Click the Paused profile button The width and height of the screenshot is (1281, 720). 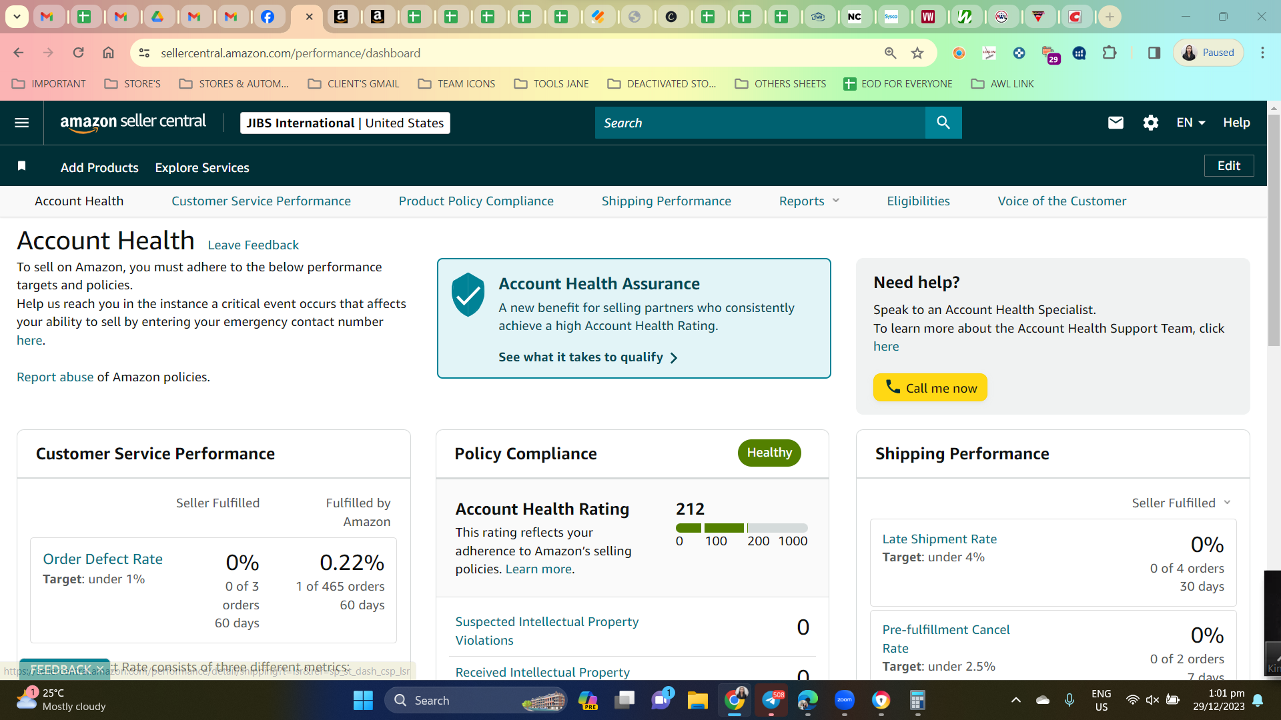pos(1208,53)
